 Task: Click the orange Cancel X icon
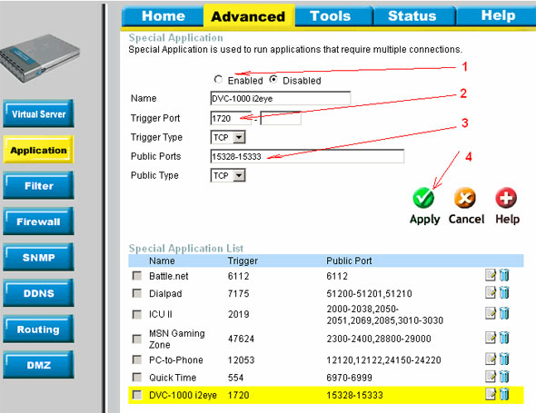coord(465,198)
